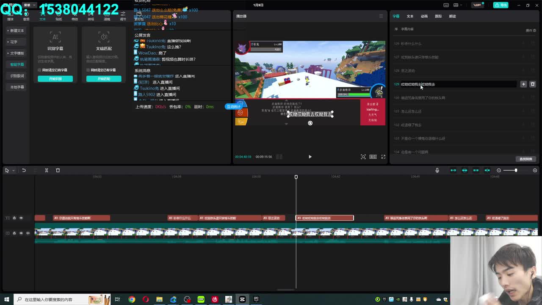This screenshot has height=305, width=542.
Task: Click the timeline zoom out icon
Action: coord(499,170)
